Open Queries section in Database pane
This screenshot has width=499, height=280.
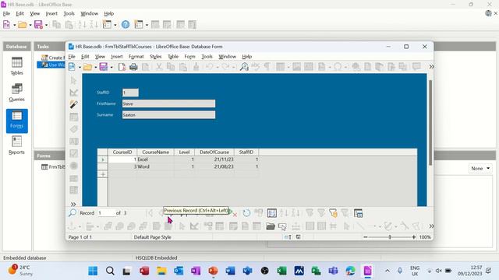click(17, 93)
